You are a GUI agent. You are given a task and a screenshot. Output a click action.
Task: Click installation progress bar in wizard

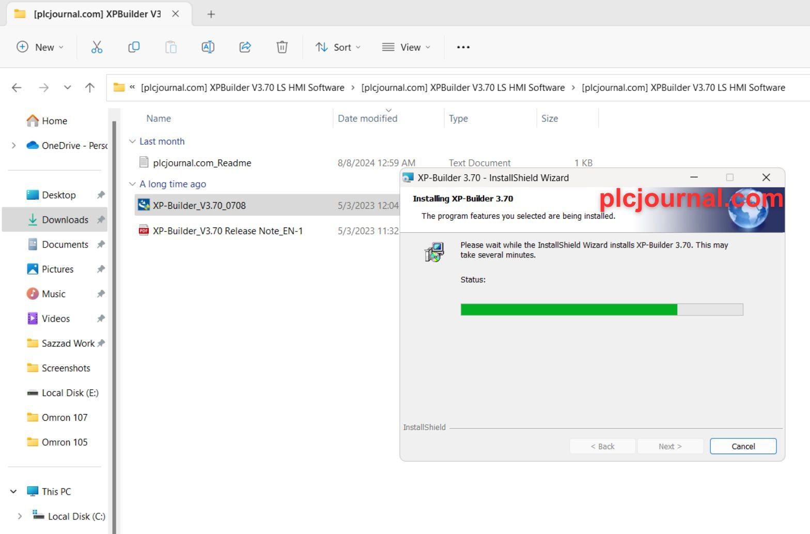point(602,310)
